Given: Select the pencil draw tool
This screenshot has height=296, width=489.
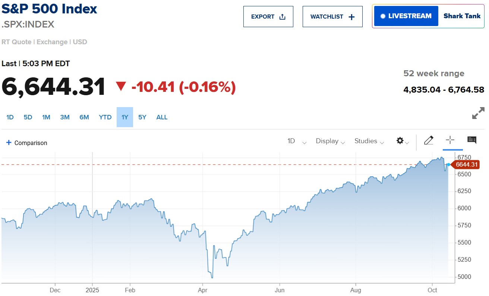Looking at the screenshot, I should pyautogui.click(x=429, y=140).
